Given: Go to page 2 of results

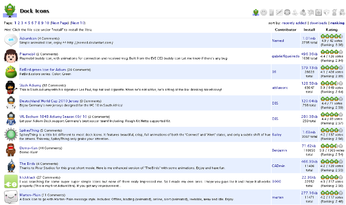Looking at the screenshot, I should click(19, 22).
